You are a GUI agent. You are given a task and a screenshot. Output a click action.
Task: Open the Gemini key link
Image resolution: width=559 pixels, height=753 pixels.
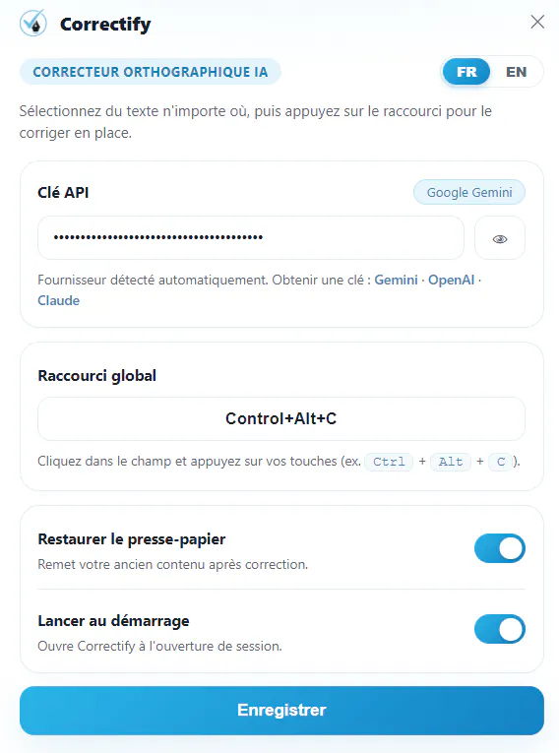396,280
